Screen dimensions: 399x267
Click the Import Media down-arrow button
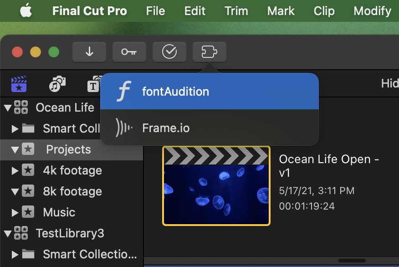89,52
